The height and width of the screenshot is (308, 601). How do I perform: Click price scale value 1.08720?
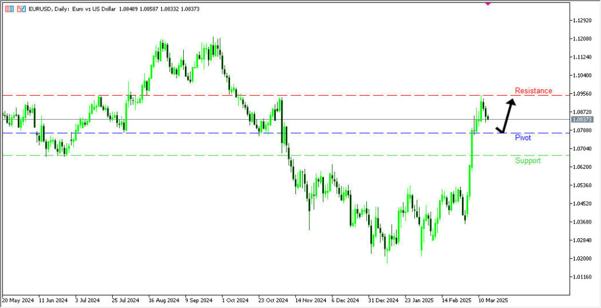coord(582,112)
